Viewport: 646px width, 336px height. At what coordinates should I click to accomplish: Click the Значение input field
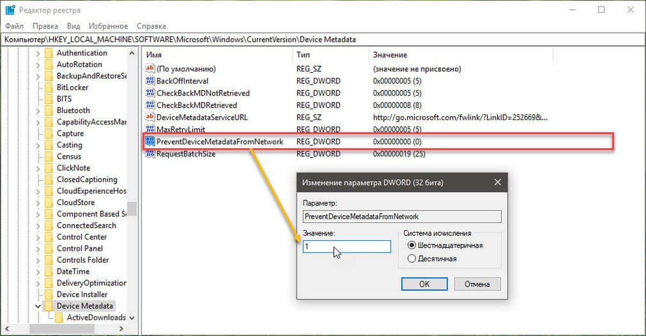(346, 246)
